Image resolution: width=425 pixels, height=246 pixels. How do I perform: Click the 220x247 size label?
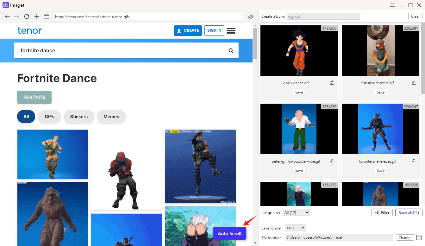pyautogui.click(x=411, y=107)
